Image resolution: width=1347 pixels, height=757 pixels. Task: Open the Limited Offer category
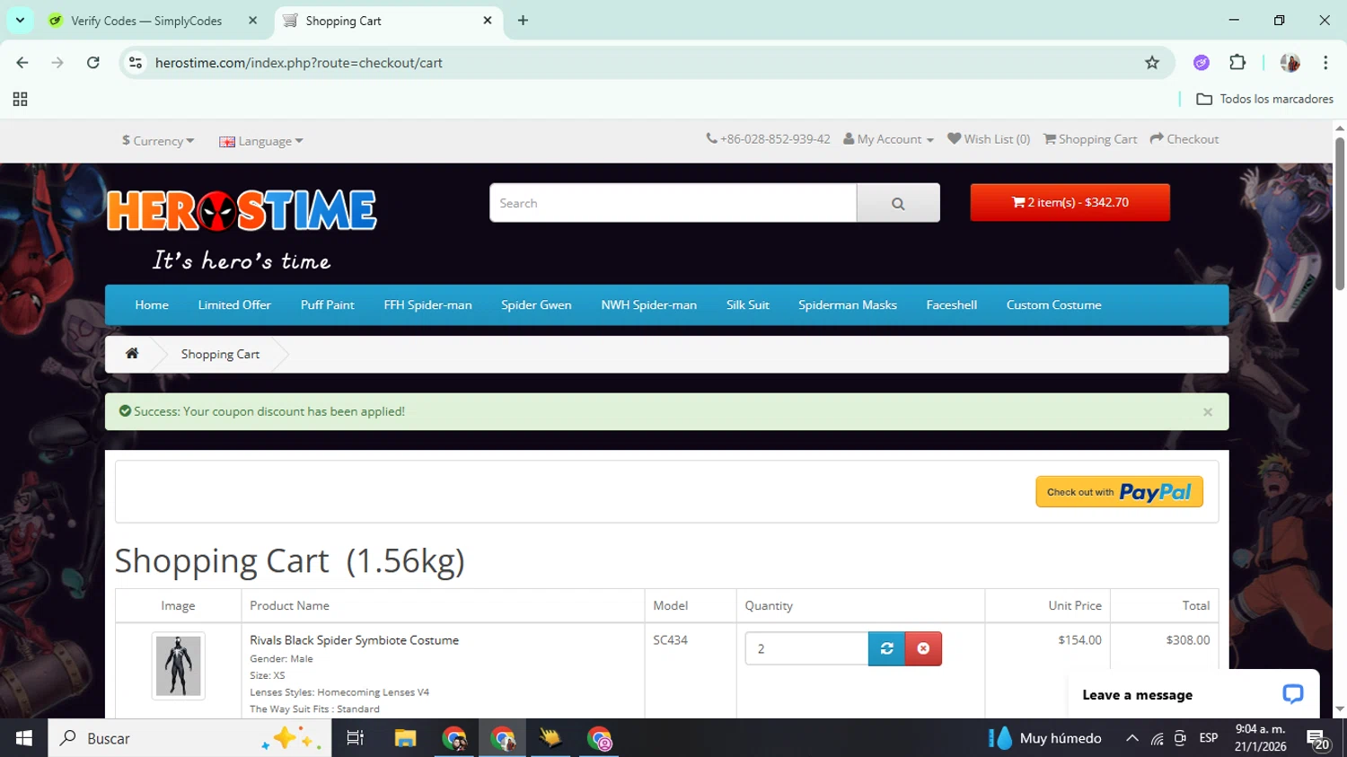coord(234,305)
